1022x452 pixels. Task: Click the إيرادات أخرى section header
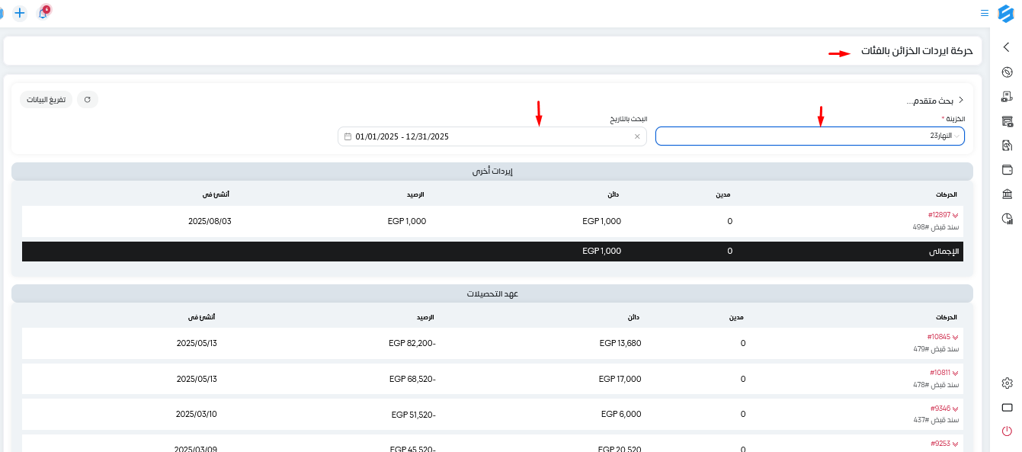coord(492,172)
